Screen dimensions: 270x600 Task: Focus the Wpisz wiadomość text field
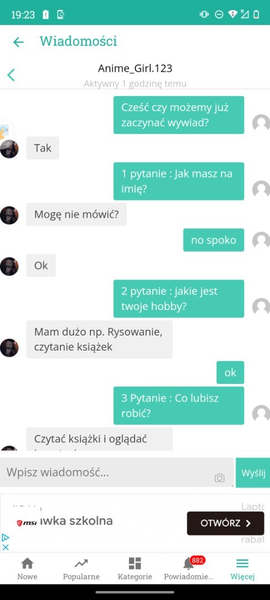pos(117,472)
